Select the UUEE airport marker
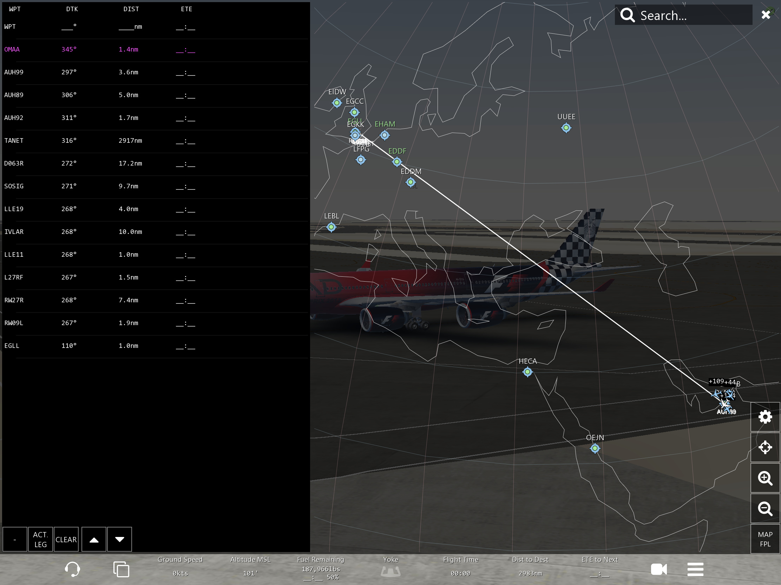Viewport: 781px width, 585px height. (566, 128)
